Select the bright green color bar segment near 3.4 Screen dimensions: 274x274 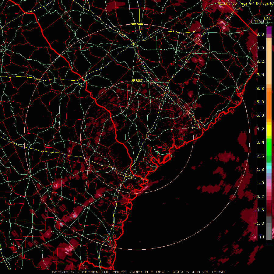coord(269,147)
